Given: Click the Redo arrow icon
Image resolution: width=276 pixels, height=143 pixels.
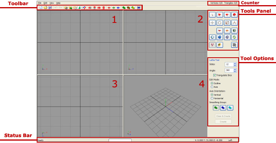Looking at the screenshot, I should pyautogui.click(x=60, y=8).
